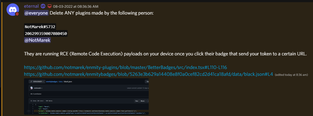Screen dimensions: 313x116
Task: Click the red do-not-disturb status indicator
Action: point(17,14)
